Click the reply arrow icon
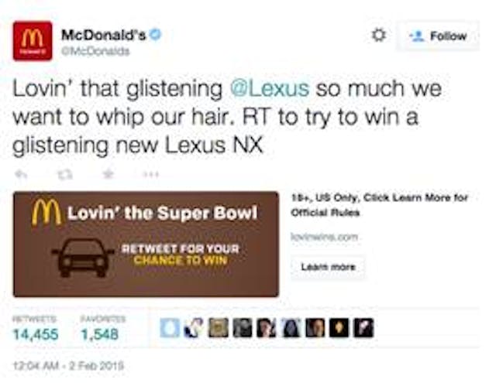 pos(21,174)
